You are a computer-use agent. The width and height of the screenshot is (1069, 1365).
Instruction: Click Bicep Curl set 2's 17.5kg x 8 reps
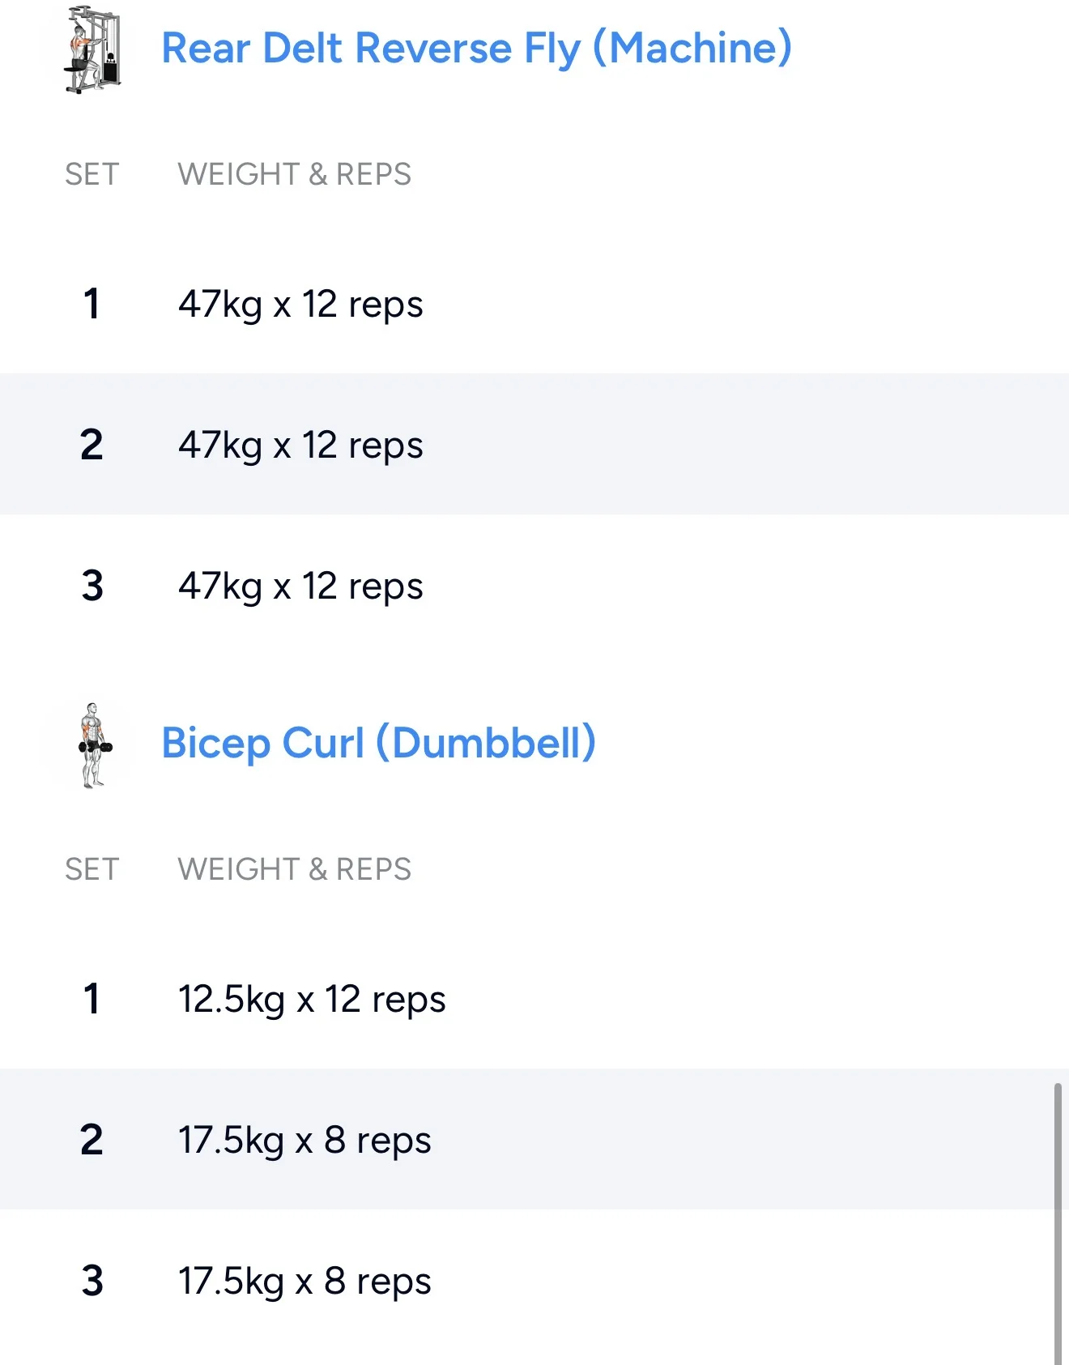click(305, 1140)
